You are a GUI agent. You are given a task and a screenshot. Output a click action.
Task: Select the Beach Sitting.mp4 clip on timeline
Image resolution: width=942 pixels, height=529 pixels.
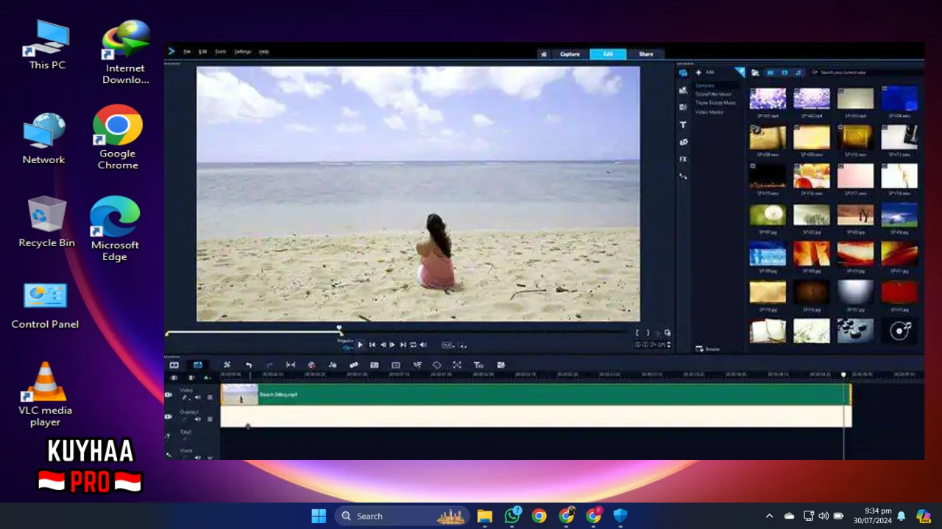536,395
